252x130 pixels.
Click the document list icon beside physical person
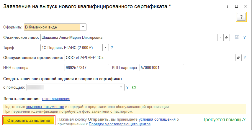237,37
